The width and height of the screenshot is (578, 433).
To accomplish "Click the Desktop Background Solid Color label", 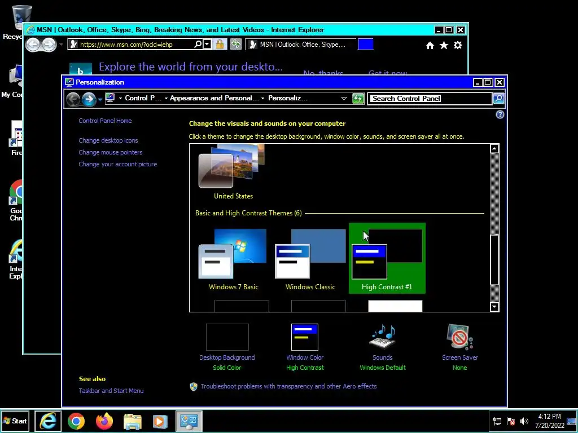I will coord(227,368).
